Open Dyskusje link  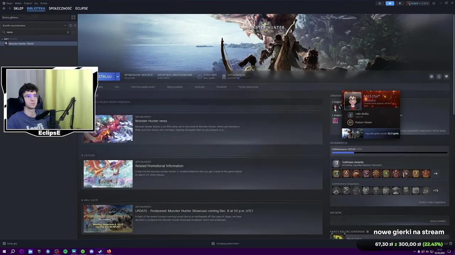(x=199, y=87)
